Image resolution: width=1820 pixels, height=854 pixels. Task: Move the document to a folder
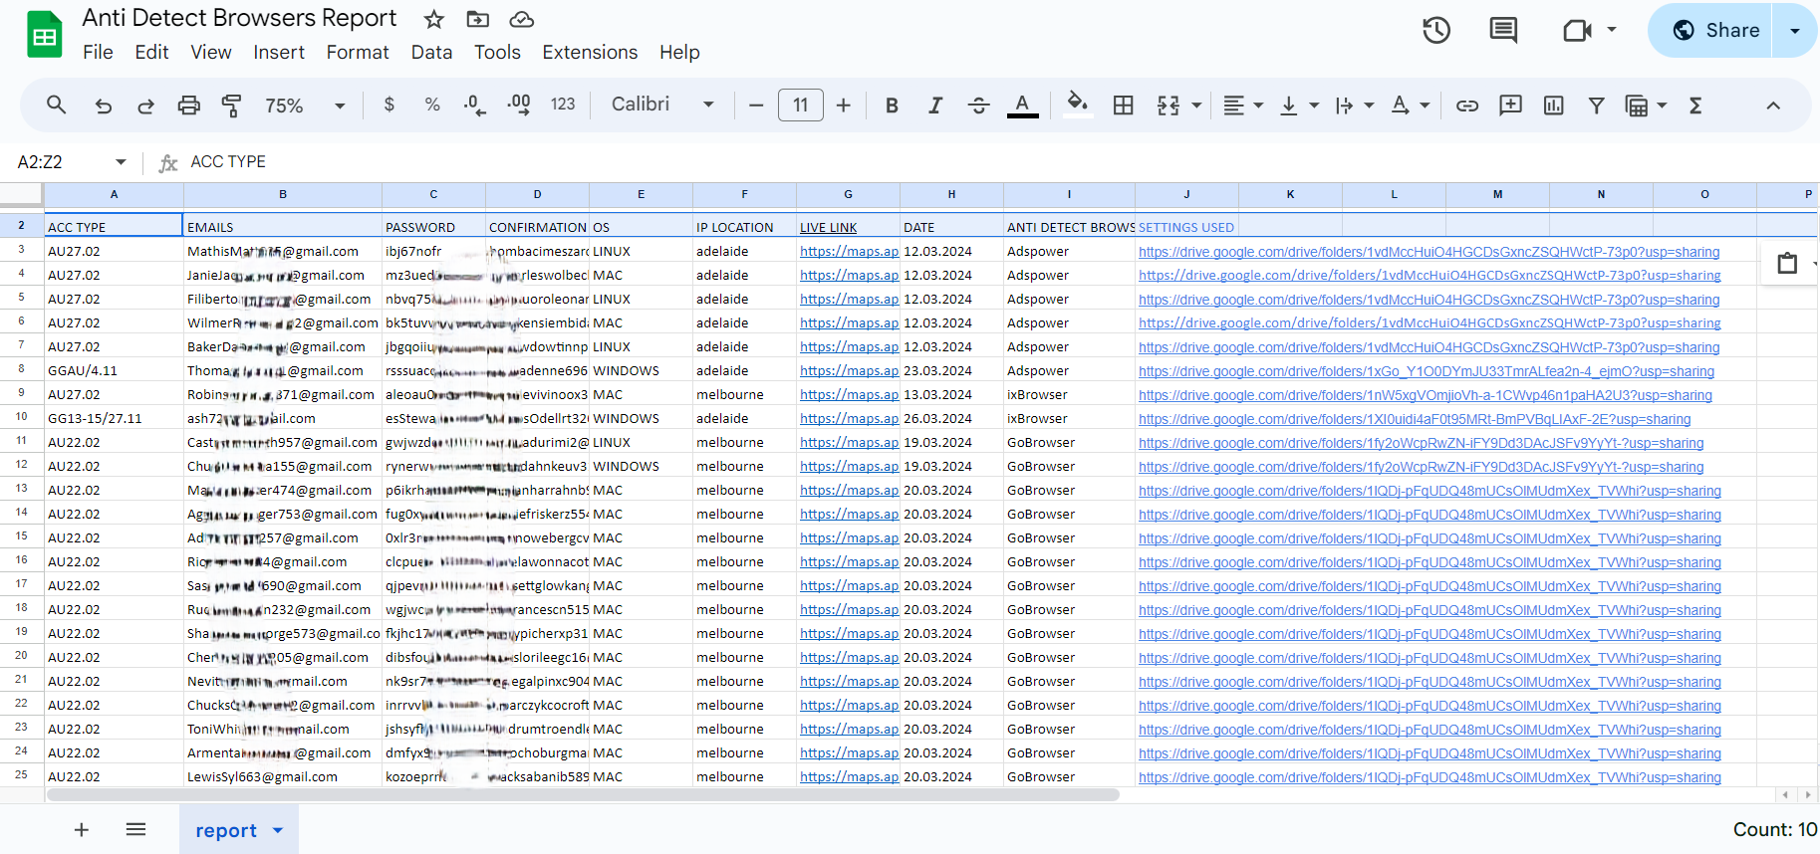click(x=478, y=19)
